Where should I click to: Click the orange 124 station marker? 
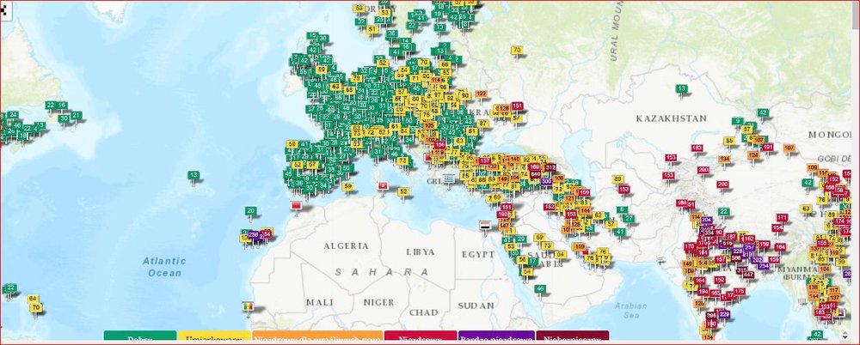(753, 155)
